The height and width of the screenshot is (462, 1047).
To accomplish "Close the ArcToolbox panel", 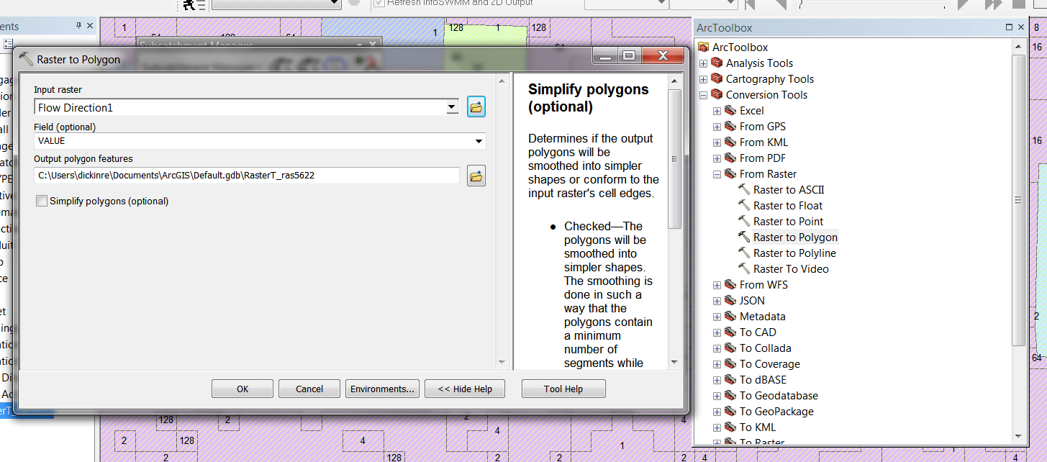I will (1020, 27).
